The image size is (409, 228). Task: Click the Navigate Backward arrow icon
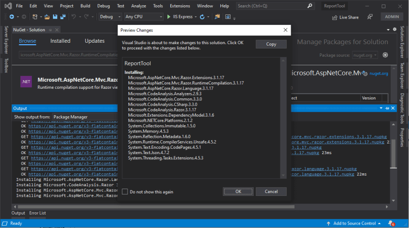12,17
